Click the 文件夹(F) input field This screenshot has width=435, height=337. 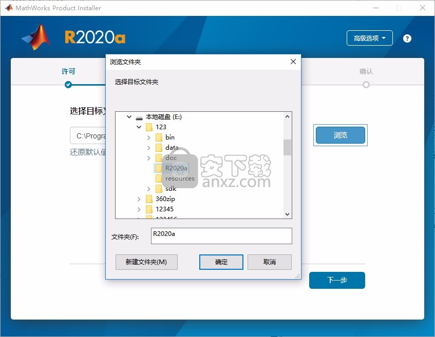221,236
